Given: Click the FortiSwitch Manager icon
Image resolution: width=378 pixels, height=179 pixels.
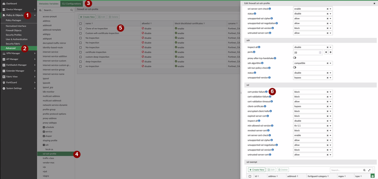Looking at the screenshot, I should tap(4, 65).
